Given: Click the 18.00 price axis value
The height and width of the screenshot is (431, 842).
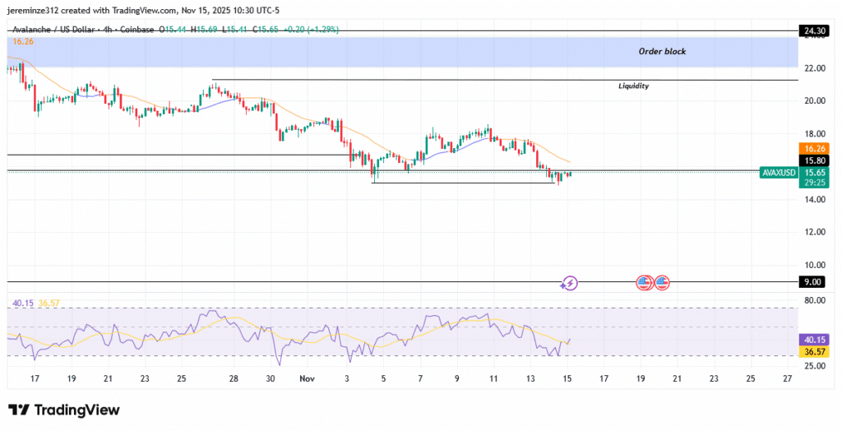Looking at the screenshot, I should (815, 134).
